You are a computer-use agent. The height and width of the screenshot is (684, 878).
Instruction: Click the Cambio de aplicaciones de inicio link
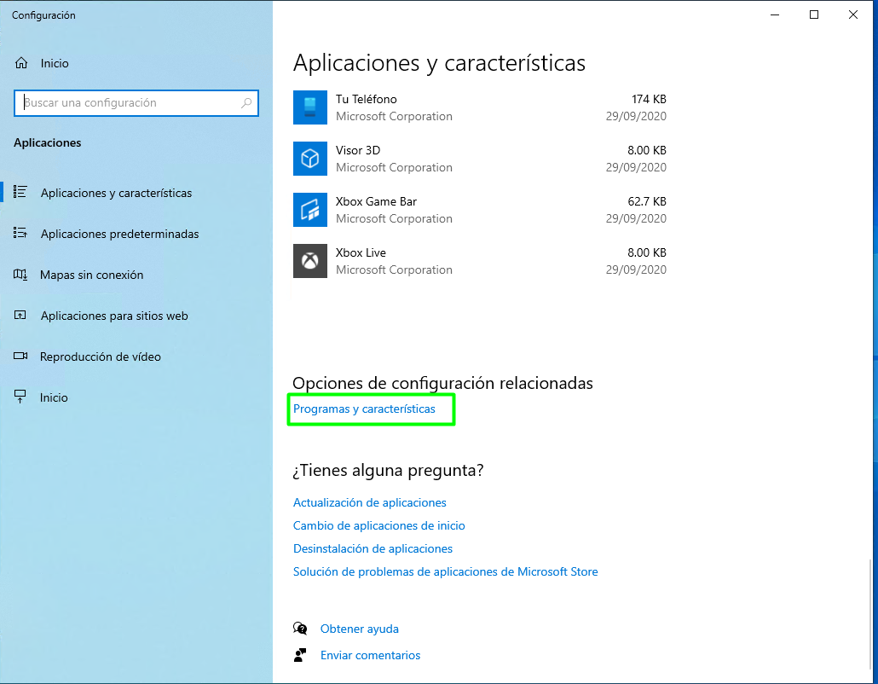click(378, 525)
